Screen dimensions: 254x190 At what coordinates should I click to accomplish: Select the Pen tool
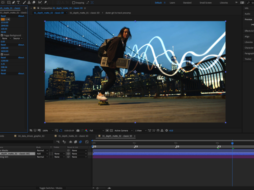point(13,3)
